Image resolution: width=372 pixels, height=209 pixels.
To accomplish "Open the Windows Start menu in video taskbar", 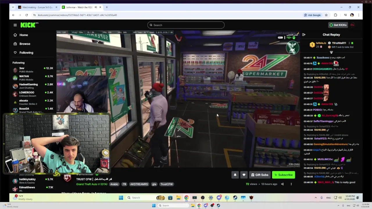I will tap(121, 198).
